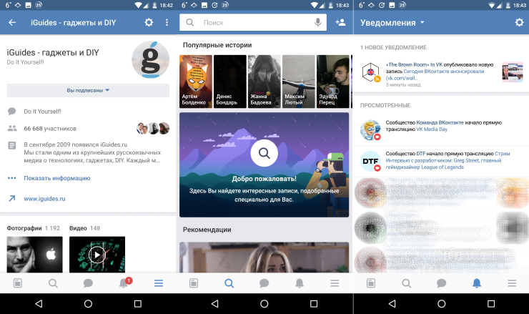Open recommended post image with blonde woman
The width and height of the screenshot is (529, 314).
tap(264, 257)
